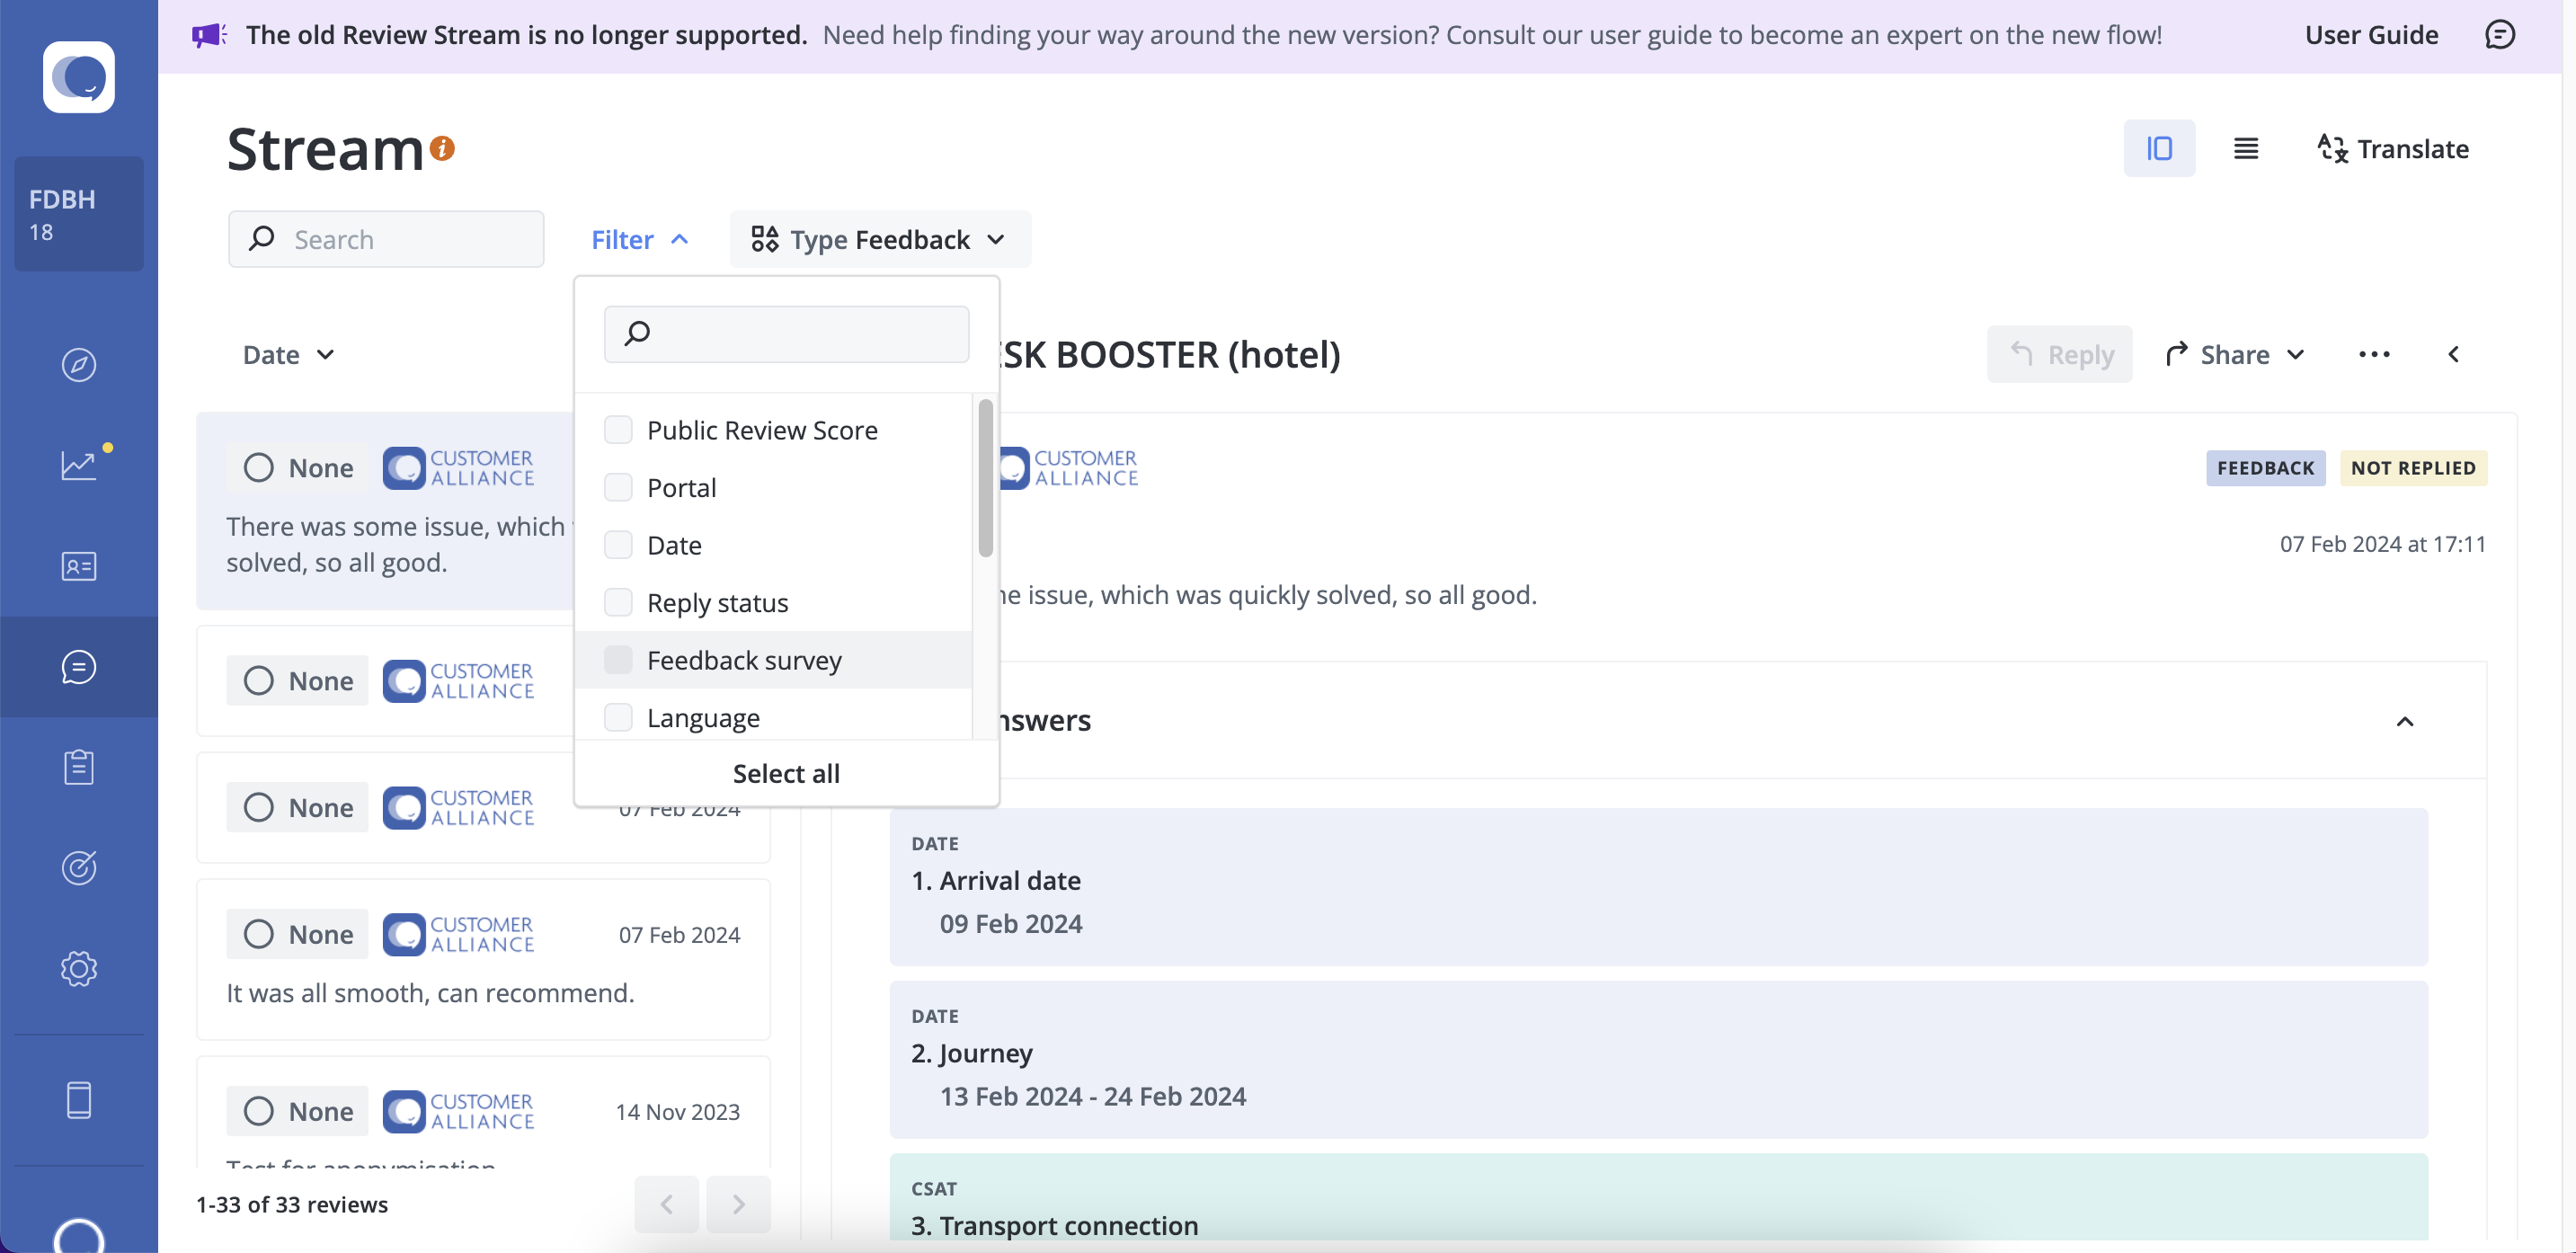This screenshot has height=1253, width=2576.
Task: Open the User Guide link
Action: pyautogui.click(x=2371, y=35)
